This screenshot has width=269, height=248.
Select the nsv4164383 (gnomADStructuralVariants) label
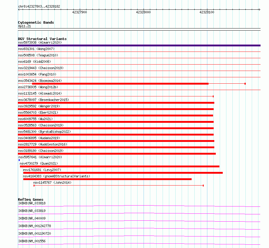[57, 176]
